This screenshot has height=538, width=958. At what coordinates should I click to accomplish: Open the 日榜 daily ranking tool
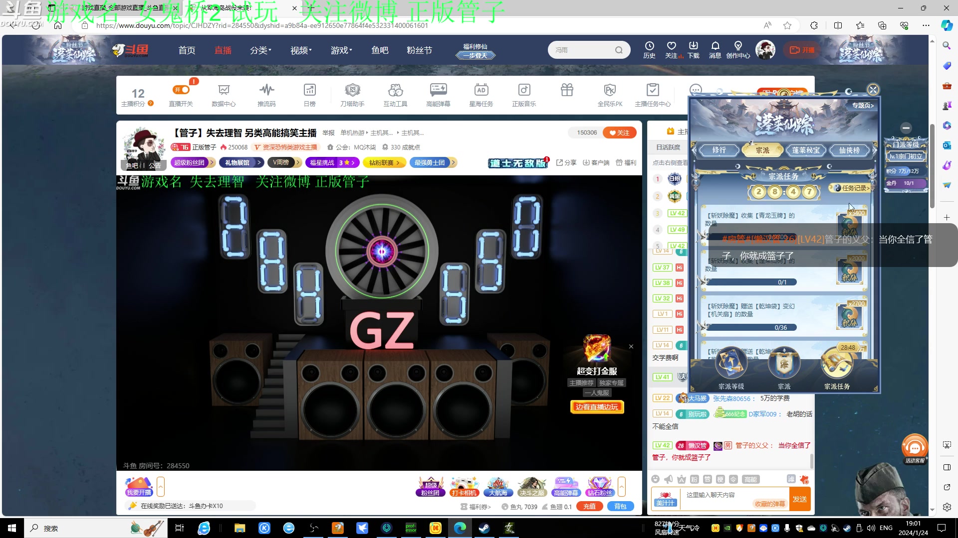310,95
